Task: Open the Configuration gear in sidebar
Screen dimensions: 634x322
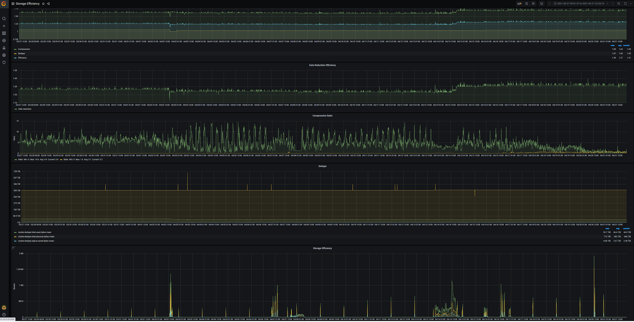Action: coord(4,55)
